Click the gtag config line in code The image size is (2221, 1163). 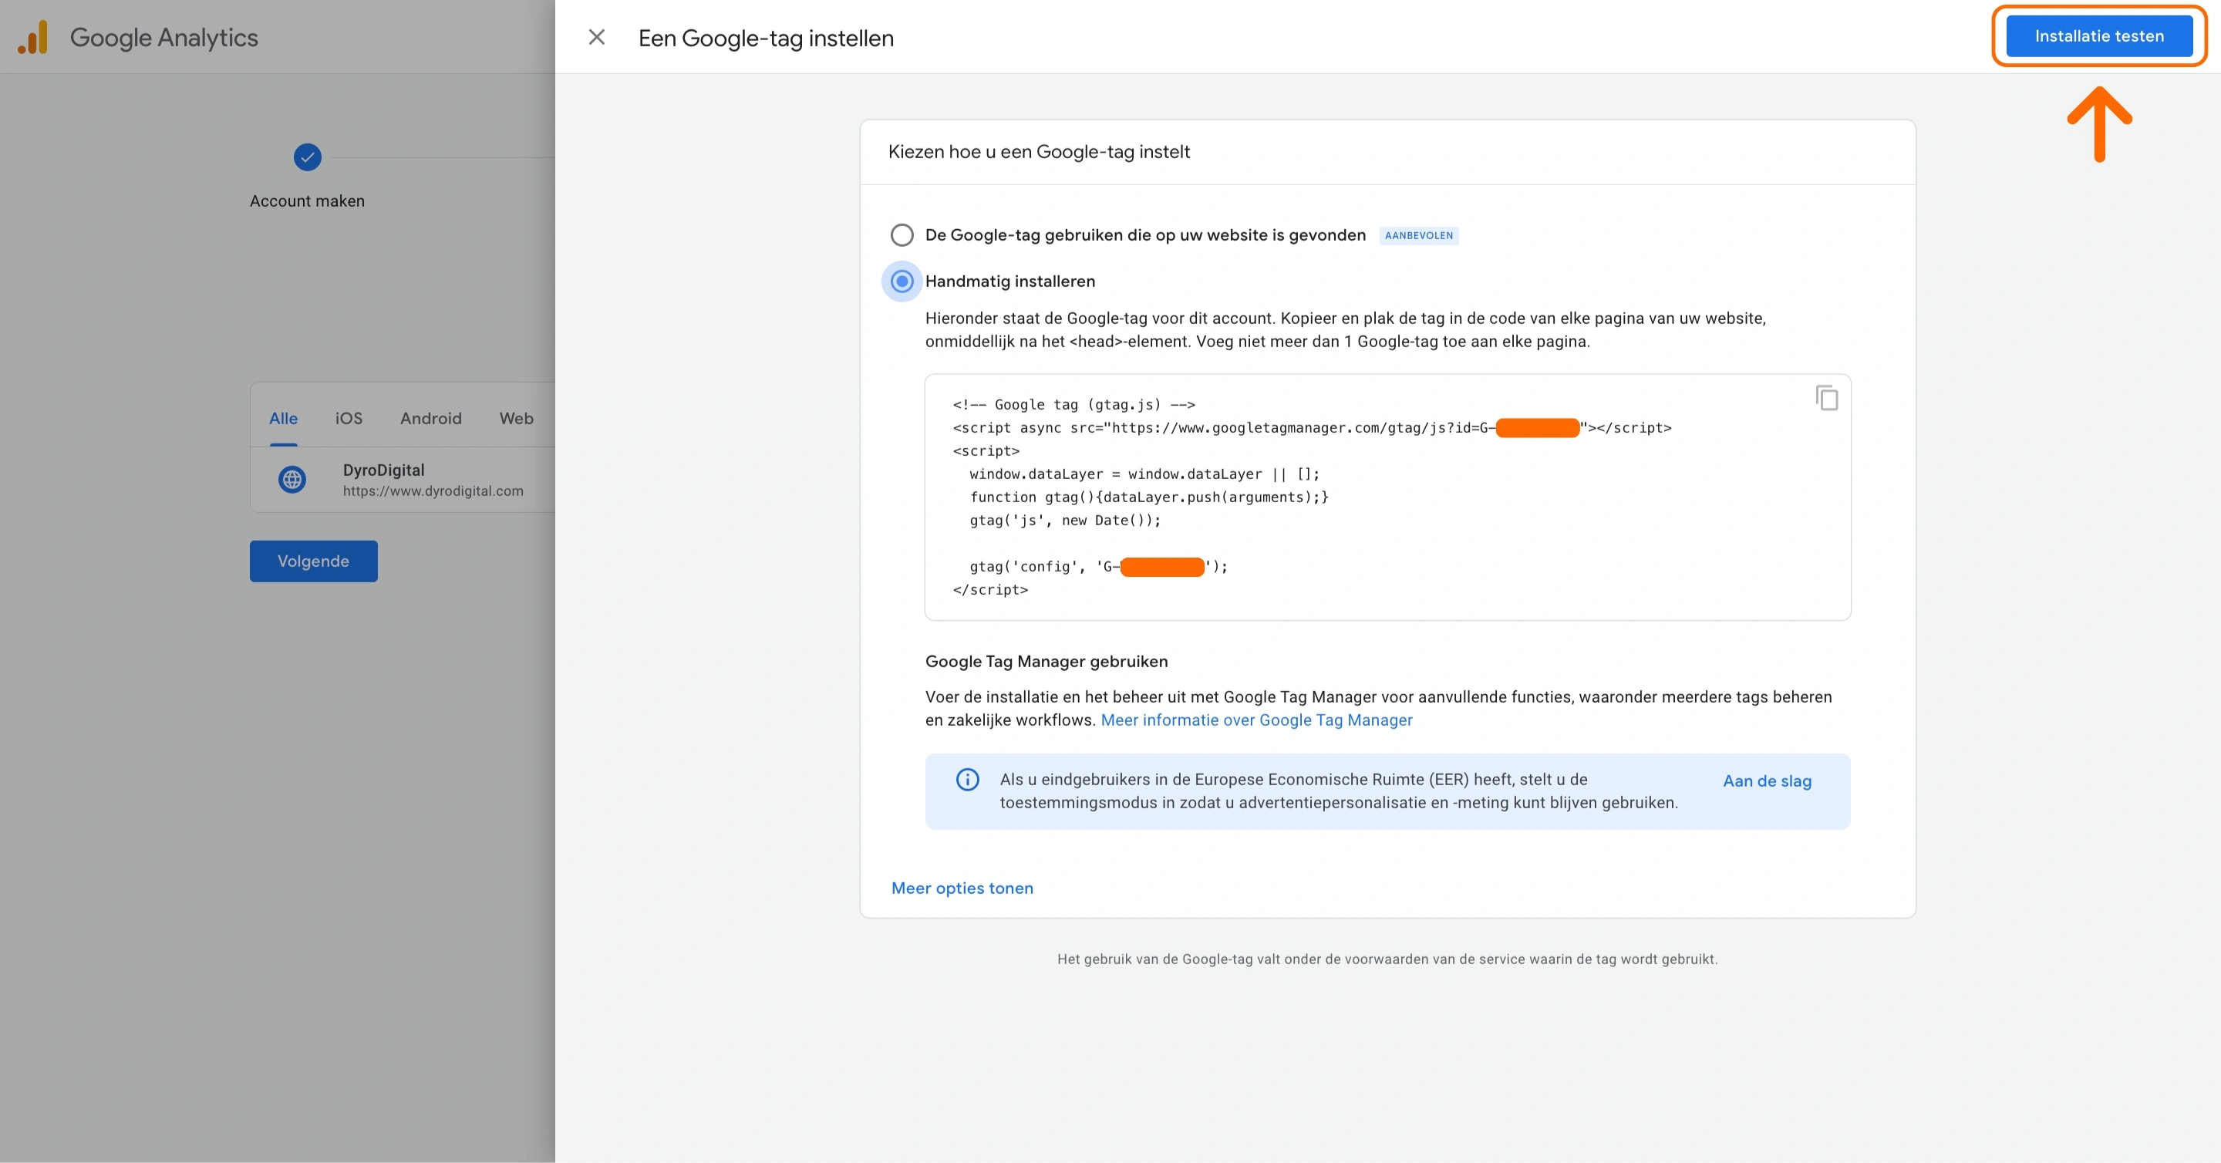click(1098, 566)
